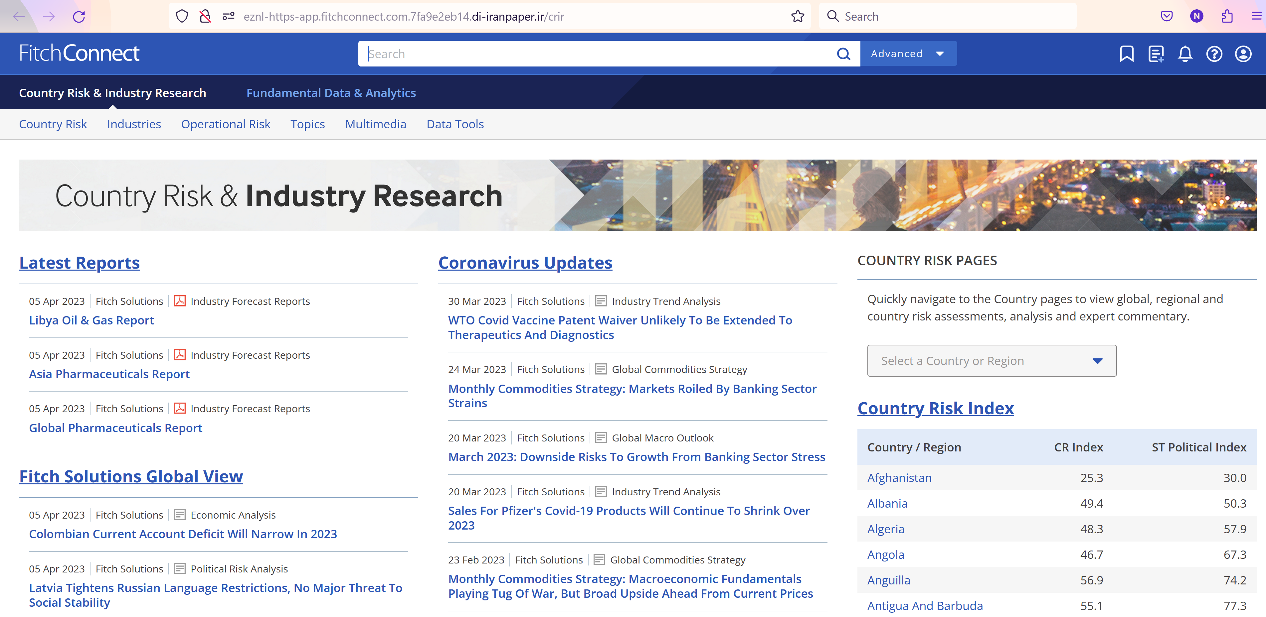1266x617 pixels.
Task: Click the magnifier icon in FitchConnect search
Action: point(843,54)
